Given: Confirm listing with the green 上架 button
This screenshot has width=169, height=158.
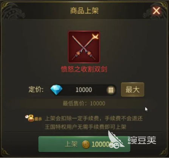Looking at the screenshot, I should click(x=84, y=144).
